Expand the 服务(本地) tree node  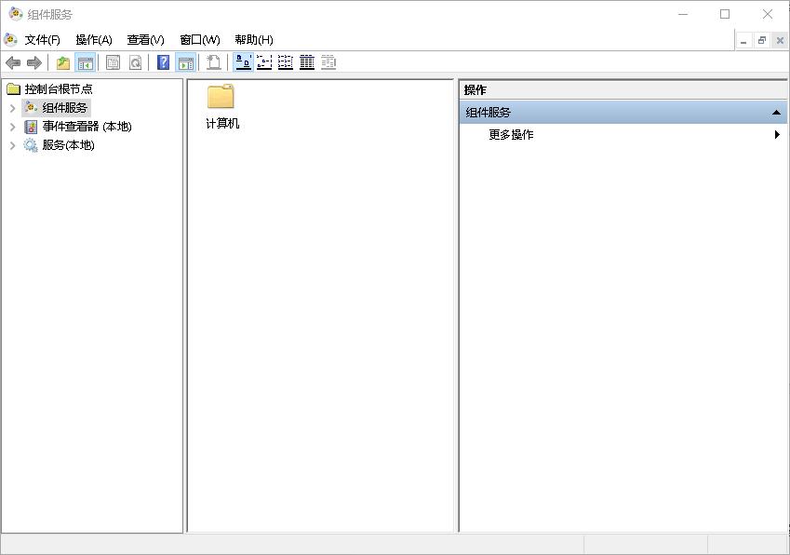tap(12, 145)
